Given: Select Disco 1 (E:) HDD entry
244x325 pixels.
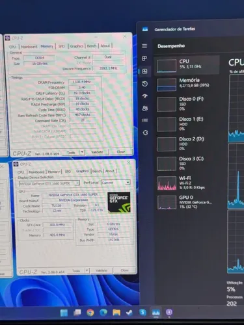Looking at the screenshot, I should coord(187,124).
